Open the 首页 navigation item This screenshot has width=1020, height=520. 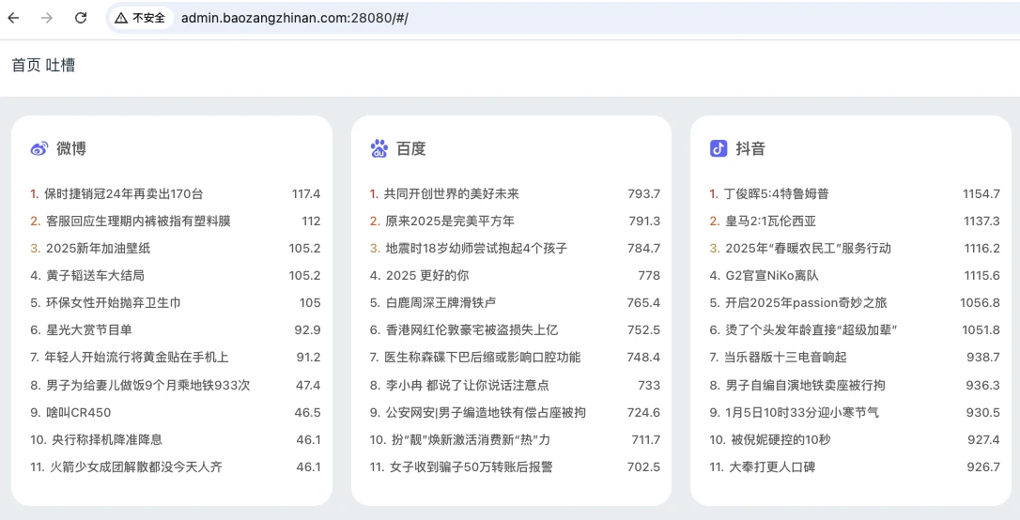26,65
